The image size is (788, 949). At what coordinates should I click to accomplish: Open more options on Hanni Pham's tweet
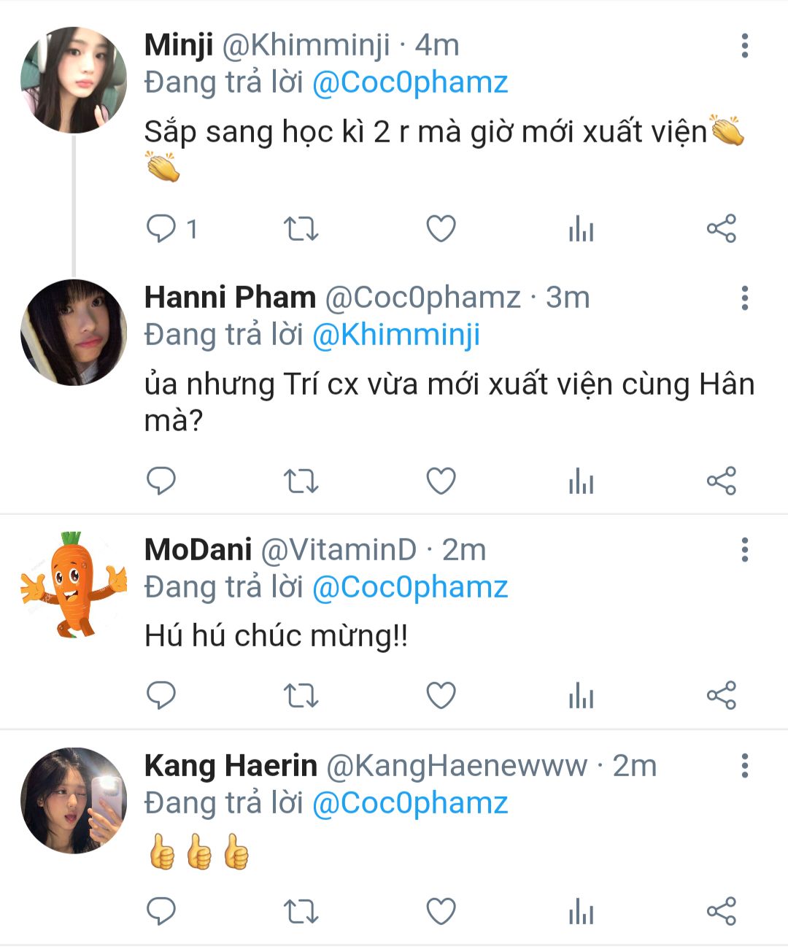(x=744, y=298)
